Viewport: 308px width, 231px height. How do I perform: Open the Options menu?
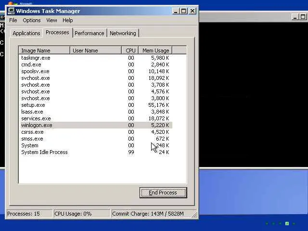[32, 20]
